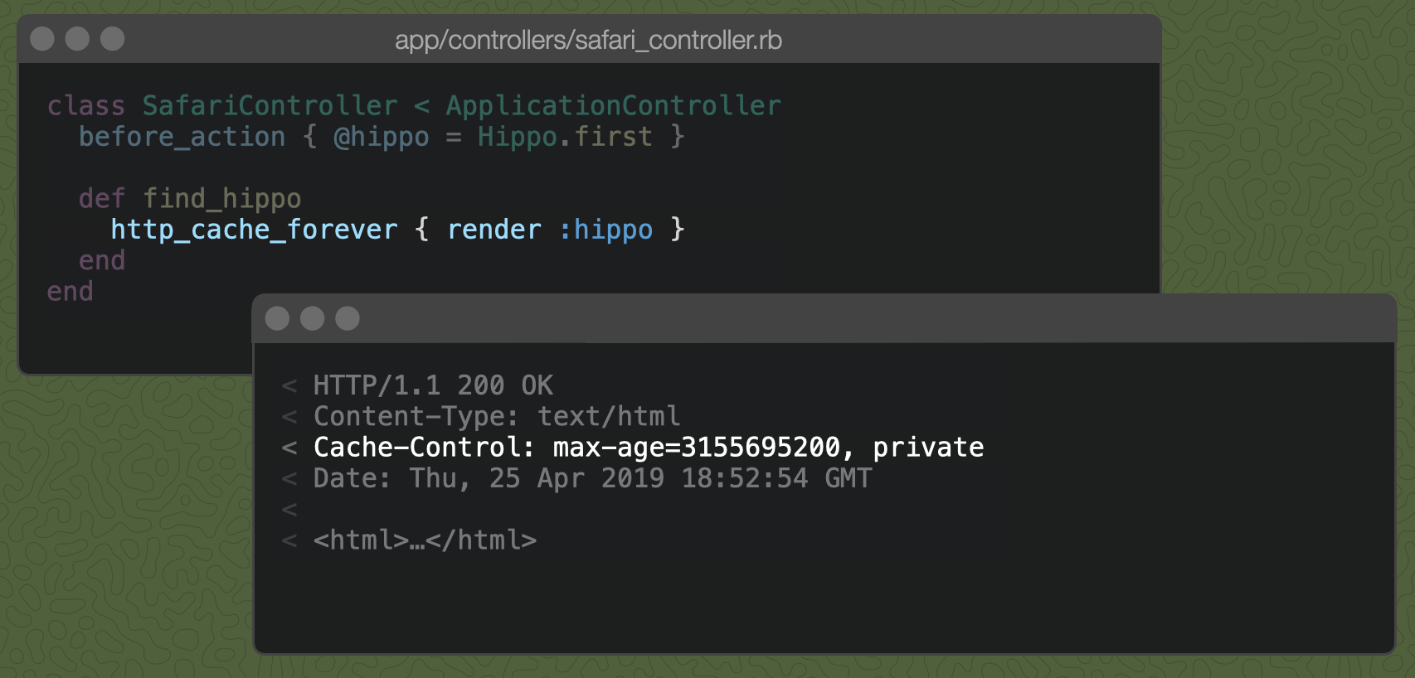Screen dimensions: 1415x678
Task: Click the green circle on terminal window
Action: click(348, 317)
